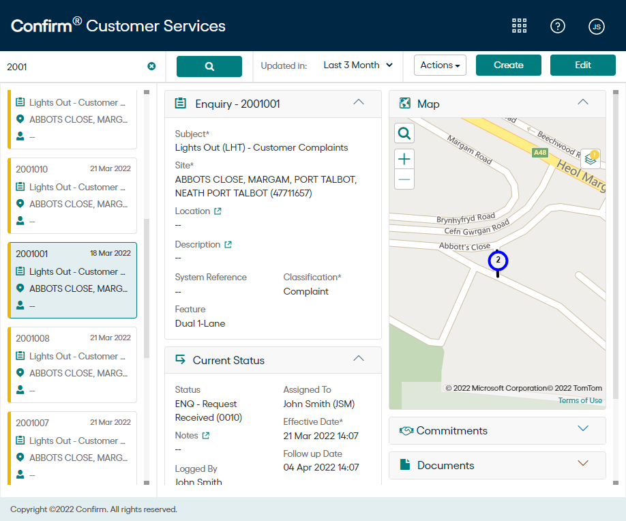Screen dimensions: 626x521
Task: Select enquiry card 2001001
Action: [x=72, y=280]
